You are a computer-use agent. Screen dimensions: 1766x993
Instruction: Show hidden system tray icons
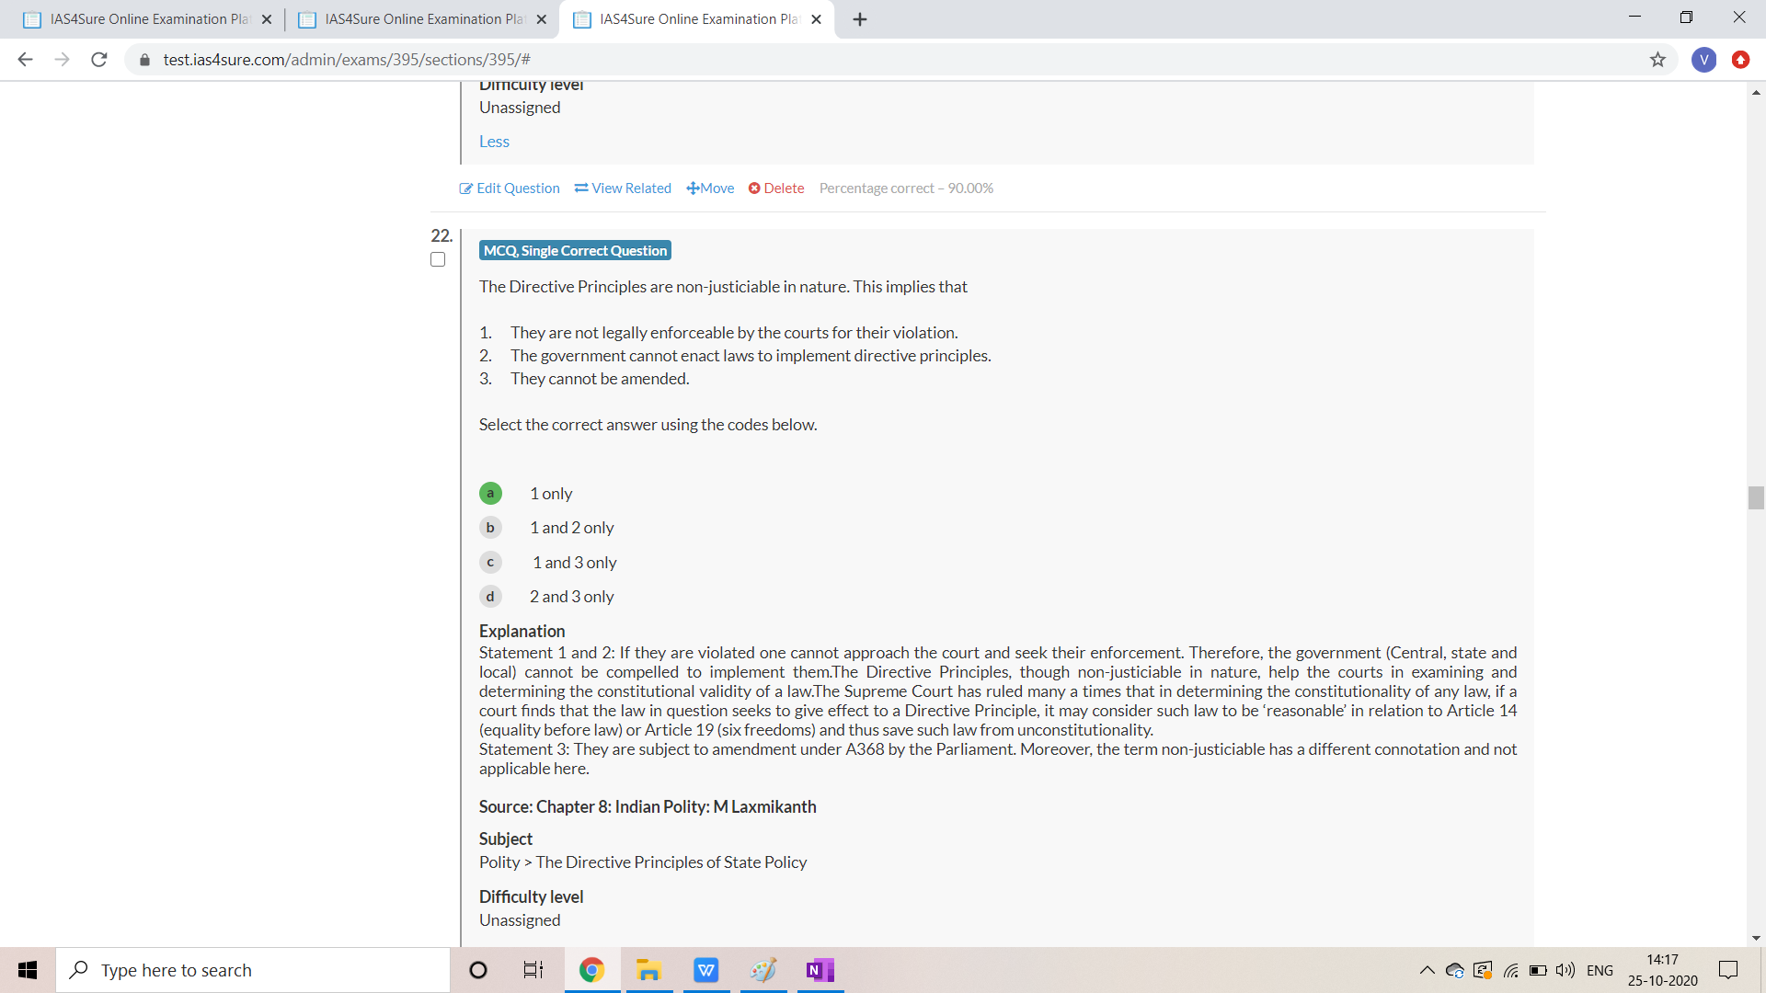[1427, 970]
